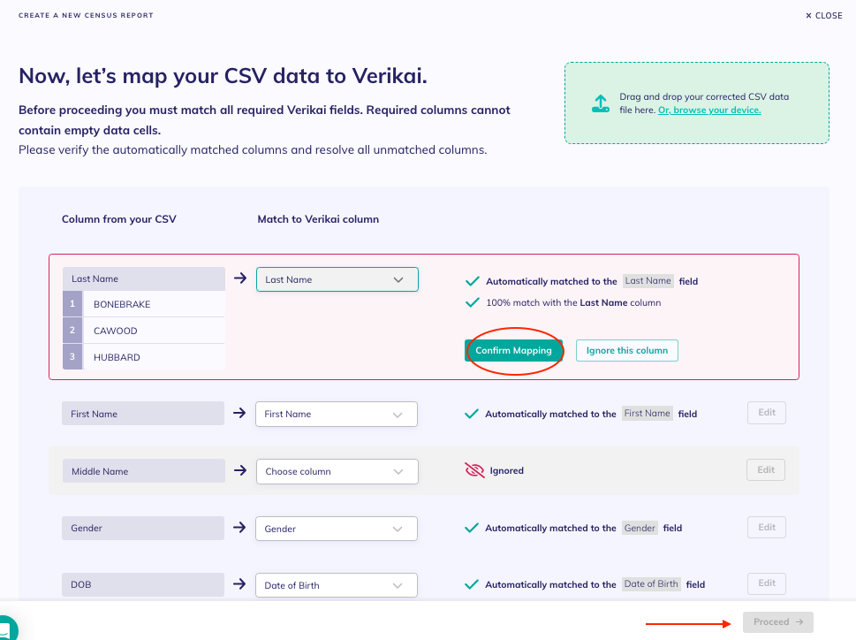856x640 pixels.
Task: Click the 'Create a new census report' title
Action: (x=86, y=15)
